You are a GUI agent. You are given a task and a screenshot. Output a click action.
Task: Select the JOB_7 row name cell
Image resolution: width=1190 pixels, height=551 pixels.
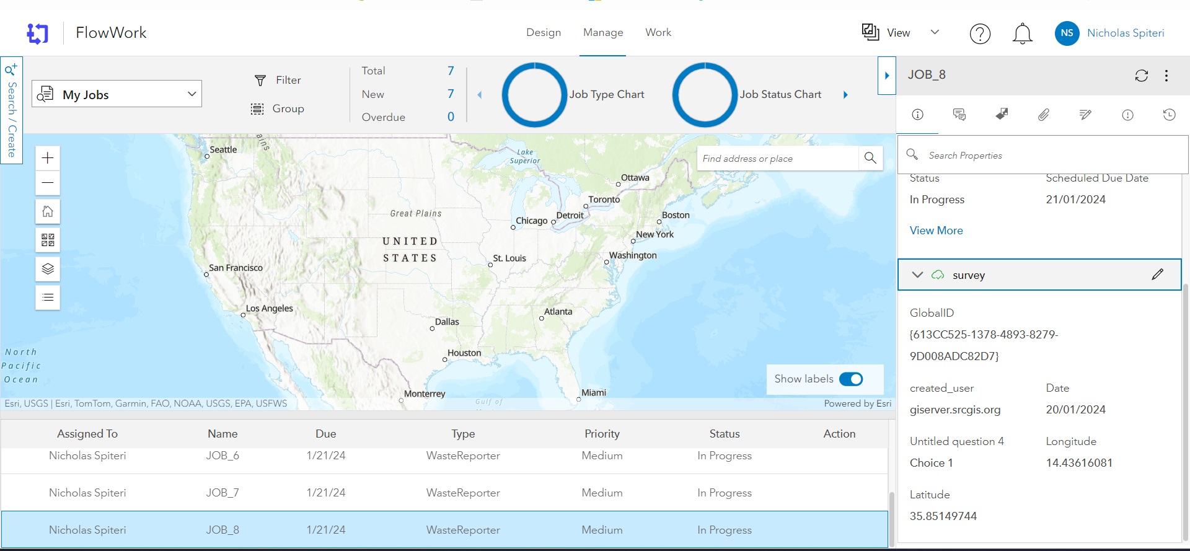click(x=223, y=493)
